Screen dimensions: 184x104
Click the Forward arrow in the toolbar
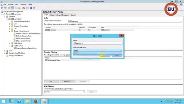pyautogui.click(x=5, y=8)
